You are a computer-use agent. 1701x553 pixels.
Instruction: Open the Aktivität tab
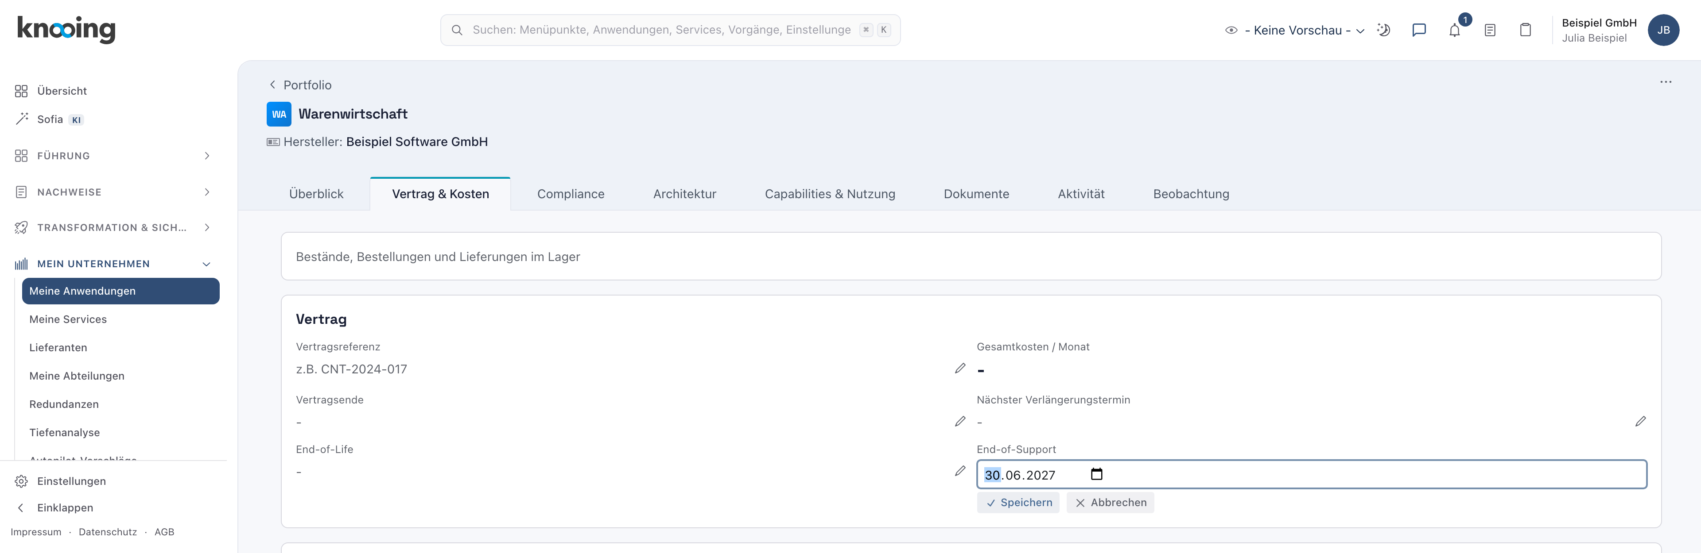(x=1081, y=194)
